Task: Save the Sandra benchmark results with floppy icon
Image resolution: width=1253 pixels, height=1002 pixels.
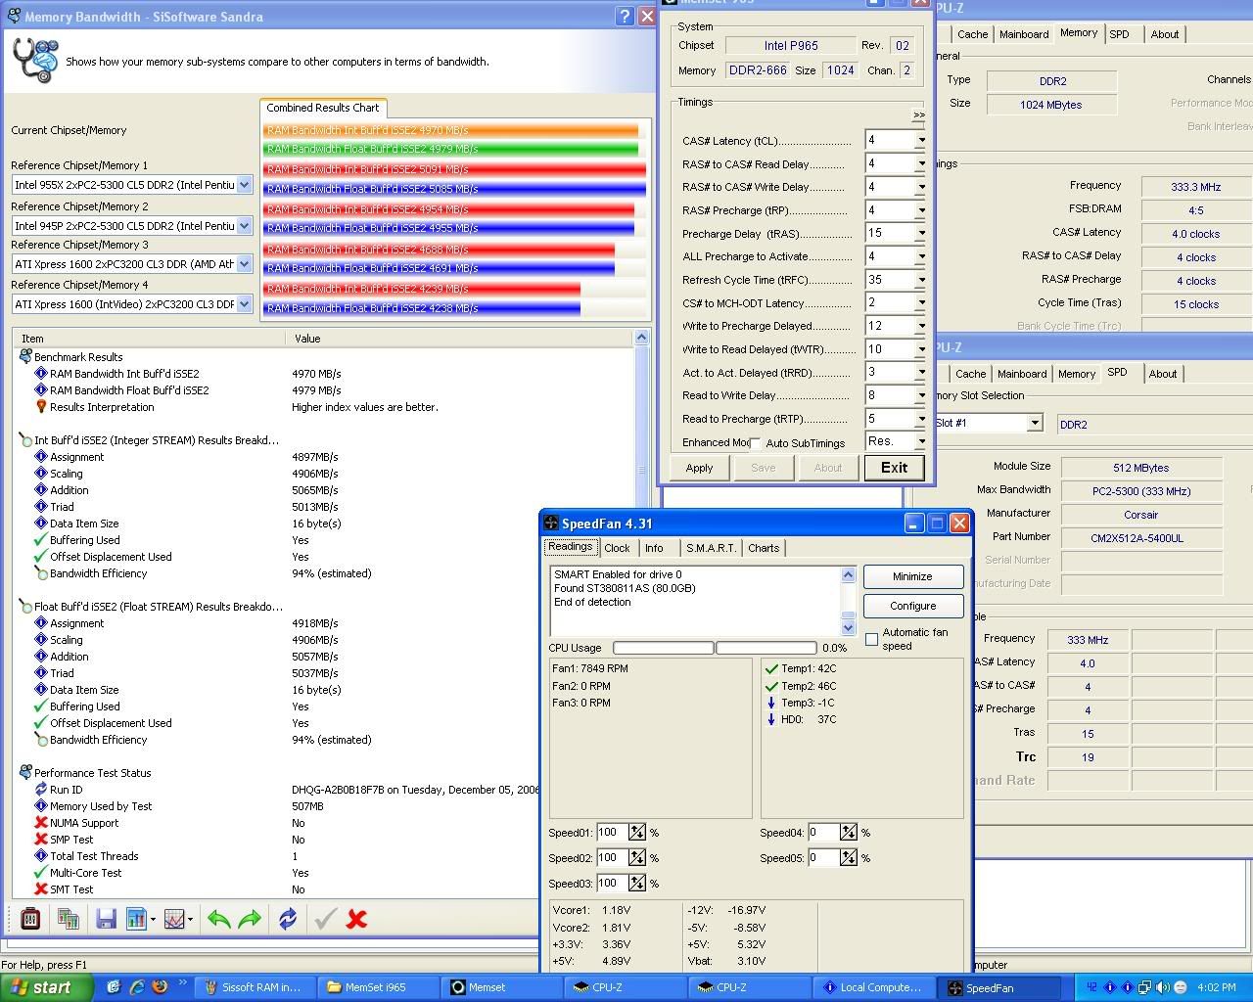Action: (107, 919)
